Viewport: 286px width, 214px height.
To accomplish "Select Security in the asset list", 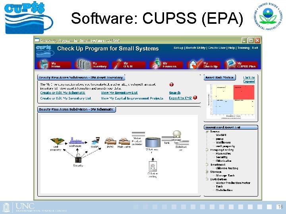I will coord(222,157).
